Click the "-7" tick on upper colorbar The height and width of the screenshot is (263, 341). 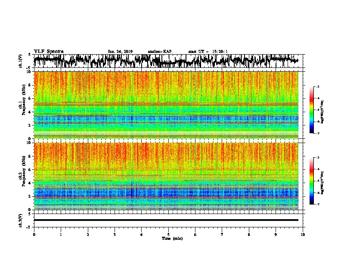pyautogui.click(x=317, y=133)
